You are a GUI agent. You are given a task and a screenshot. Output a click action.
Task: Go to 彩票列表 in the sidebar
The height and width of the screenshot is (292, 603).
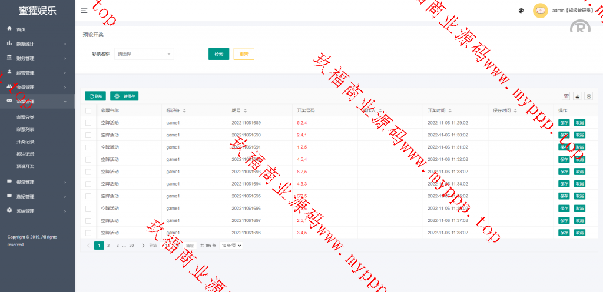click(x=25, y=130)
